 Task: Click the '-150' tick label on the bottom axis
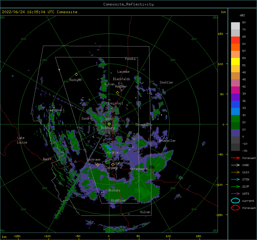click(17, 236)
